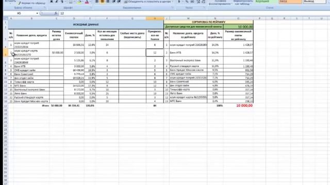Select Тинькофф карта in the left table

(x=31, y=82)
